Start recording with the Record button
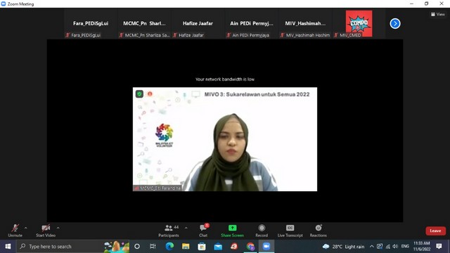This screenshot has height=253, width=450. (262, 231)
